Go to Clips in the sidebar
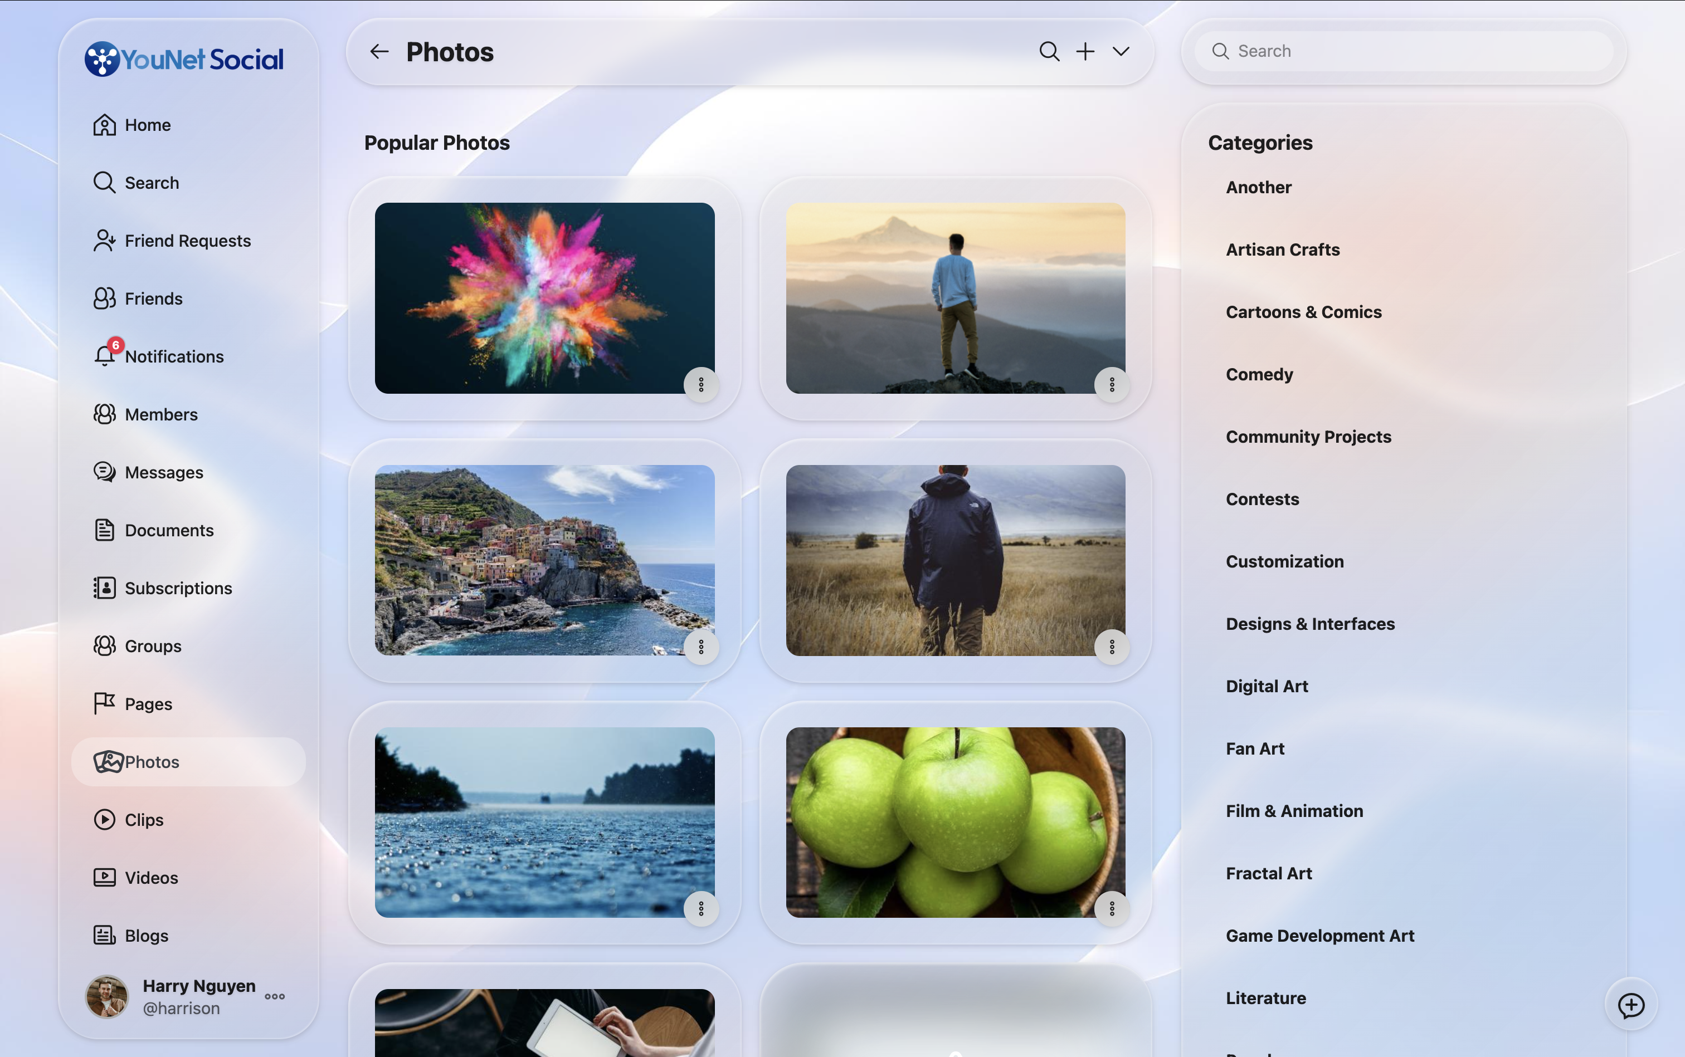The height and width of the screenshot is (1057, 1685). (x=128, y=819)
